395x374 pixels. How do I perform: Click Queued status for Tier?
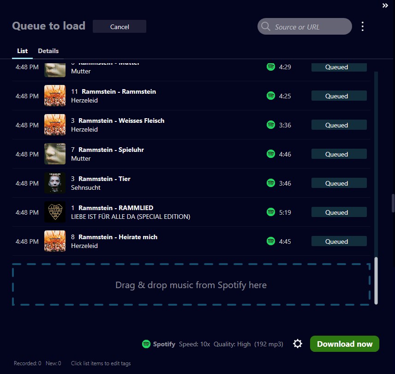339,183
